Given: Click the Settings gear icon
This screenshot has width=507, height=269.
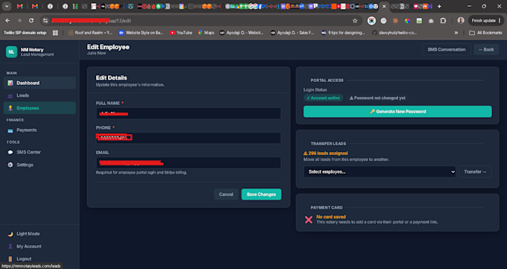Looking at the screenshot, I should (10, 165).
